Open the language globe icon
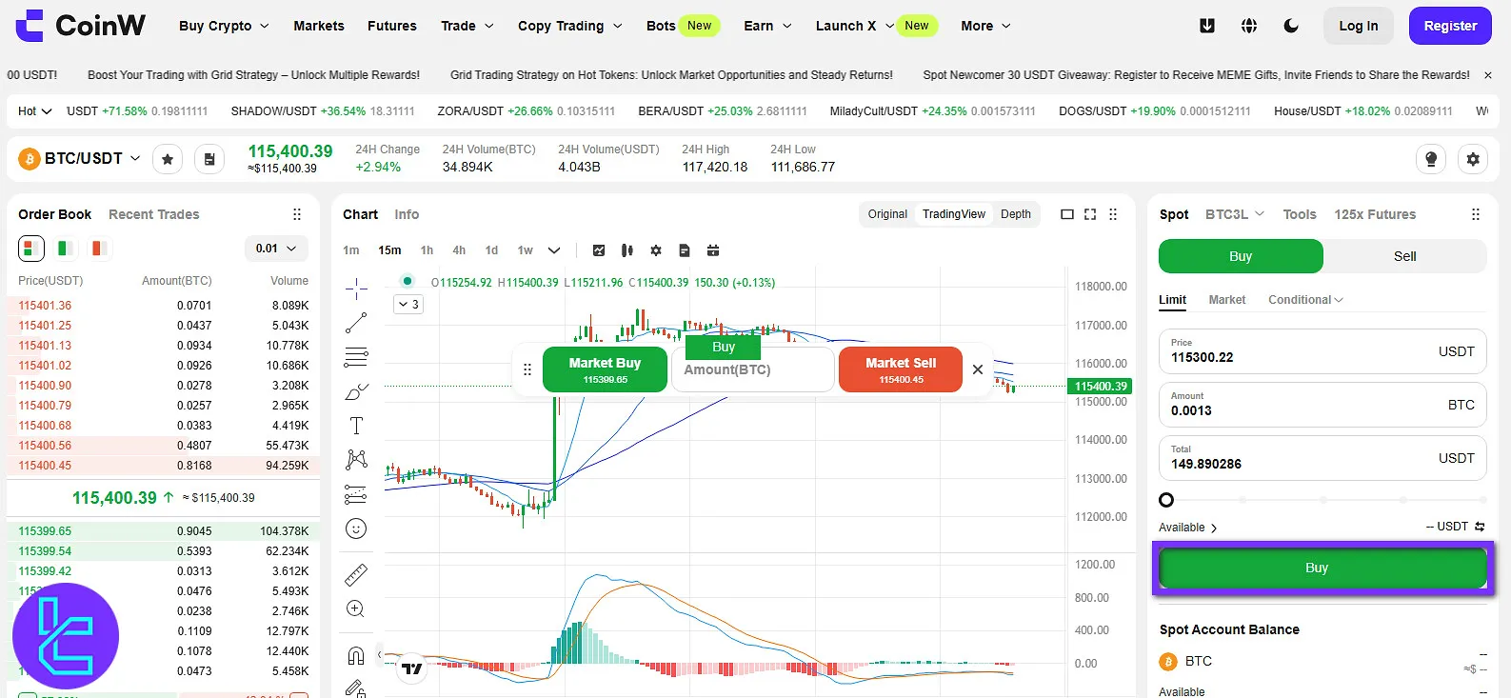1511x698 pixels. pos(1249,26)
